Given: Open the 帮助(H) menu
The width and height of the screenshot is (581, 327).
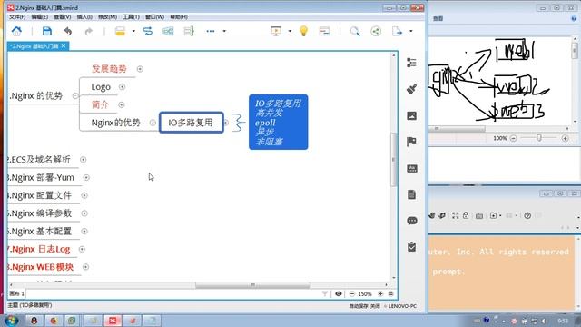Looking at the screenshot, I should tap(179, 17).
